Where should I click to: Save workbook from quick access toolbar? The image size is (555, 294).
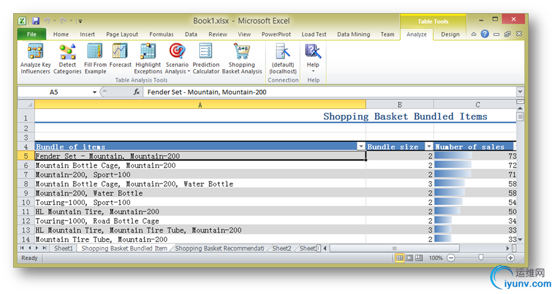pos(36,21)
